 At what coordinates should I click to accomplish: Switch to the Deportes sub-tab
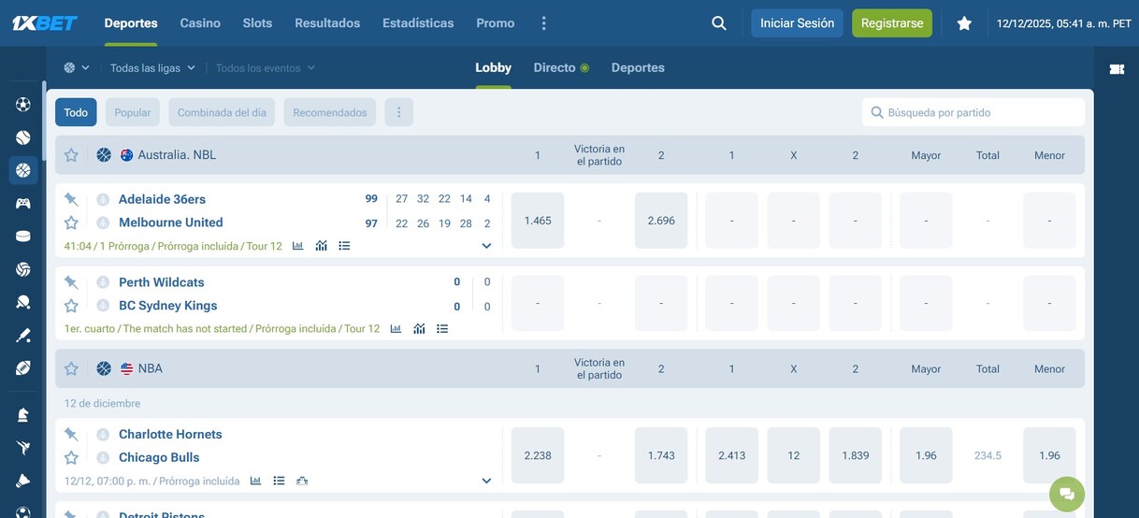(x=638, y=68)
